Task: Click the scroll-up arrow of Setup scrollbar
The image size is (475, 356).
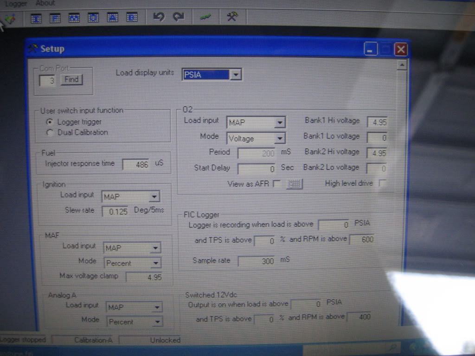Action: 402,65
